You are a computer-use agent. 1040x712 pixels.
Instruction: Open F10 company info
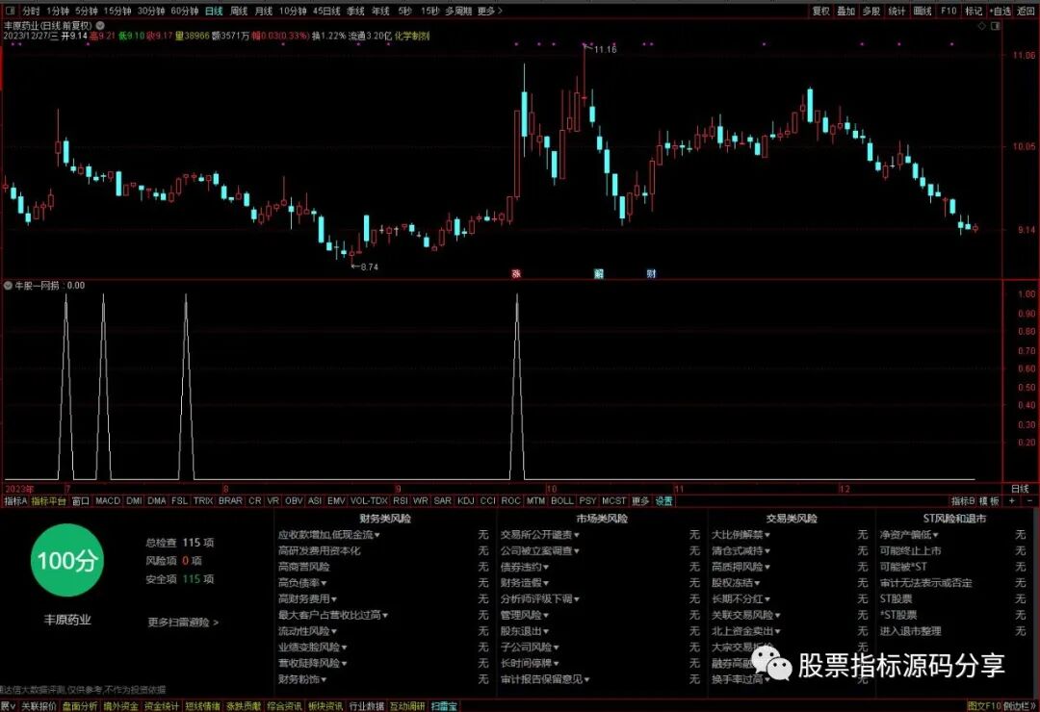click(x=949, y=12)
